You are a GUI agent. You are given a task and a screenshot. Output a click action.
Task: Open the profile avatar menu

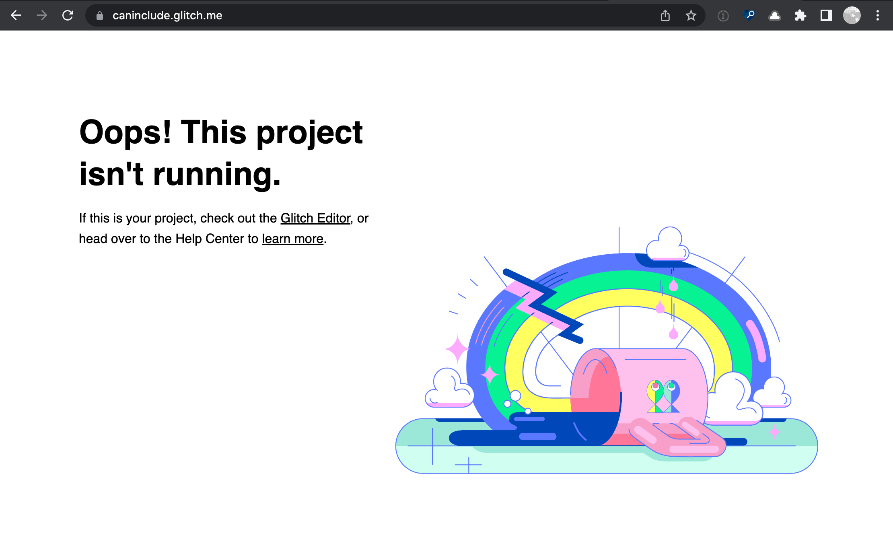(x=852, y=16)
